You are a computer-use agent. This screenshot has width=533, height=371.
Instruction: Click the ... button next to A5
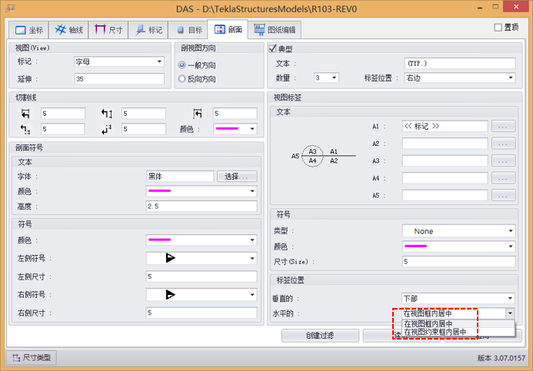504,195
